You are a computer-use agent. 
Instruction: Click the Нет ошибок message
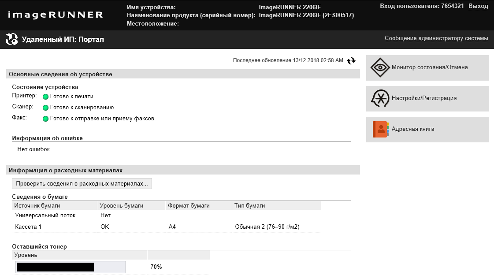(x=34, y=149)
